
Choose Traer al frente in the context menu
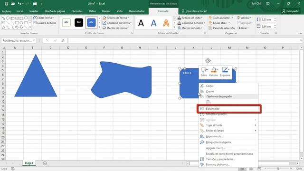coord(228,125)
